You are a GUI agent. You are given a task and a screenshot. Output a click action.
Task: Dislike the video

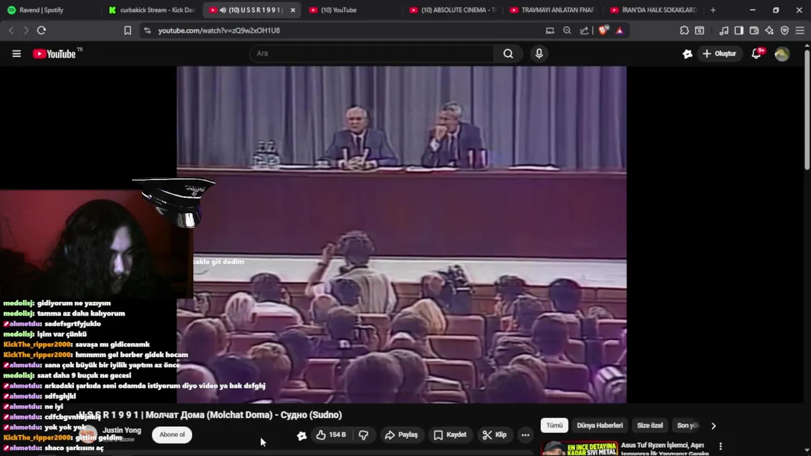[364, 435]
